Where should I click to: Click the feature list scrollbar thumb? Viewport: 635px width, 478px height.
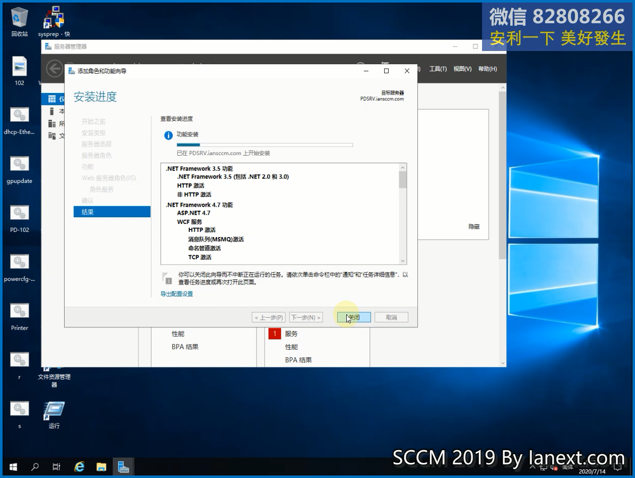[x=403, y=179]
